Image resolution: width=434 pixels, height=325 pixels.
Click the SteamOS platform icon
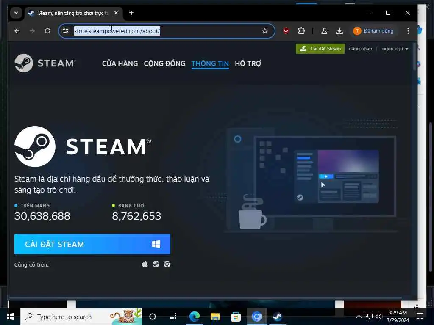[156, 264]
